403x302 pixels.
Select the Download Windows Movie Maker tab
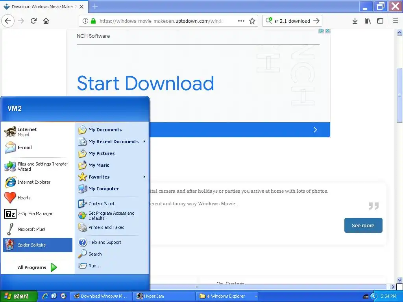(44, 7)
